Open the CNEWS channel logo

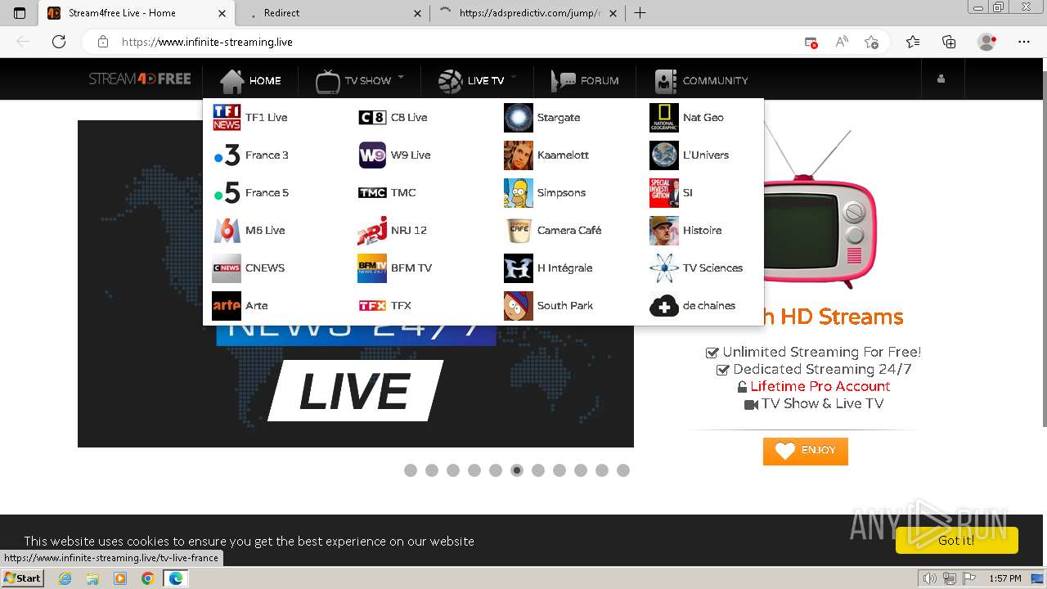(227, 268)
